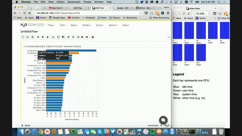Open the People menu in the menu bar
The image size is (242, 136).
[87, 2]
